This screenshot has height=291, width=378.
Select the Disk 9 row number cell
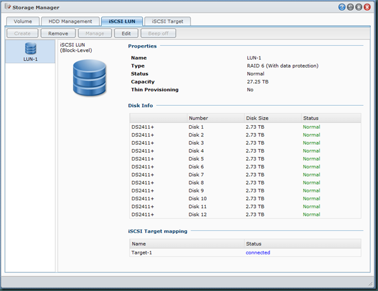pyautogui.click(x=196, y=191)
